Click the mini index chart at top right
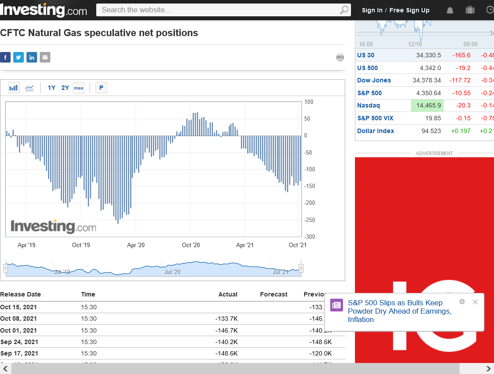This screenshot has width=494, height=374. pos(424,34)
